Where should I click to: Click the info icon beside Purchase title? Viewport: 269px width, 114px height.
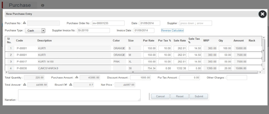click(43, 5)
